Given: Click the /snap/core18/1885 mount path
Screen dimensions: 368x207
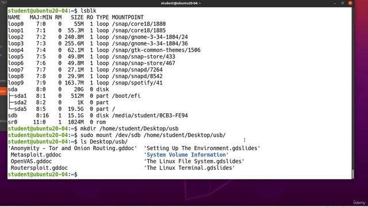Looking at the screenshot, I should (139, 30).
